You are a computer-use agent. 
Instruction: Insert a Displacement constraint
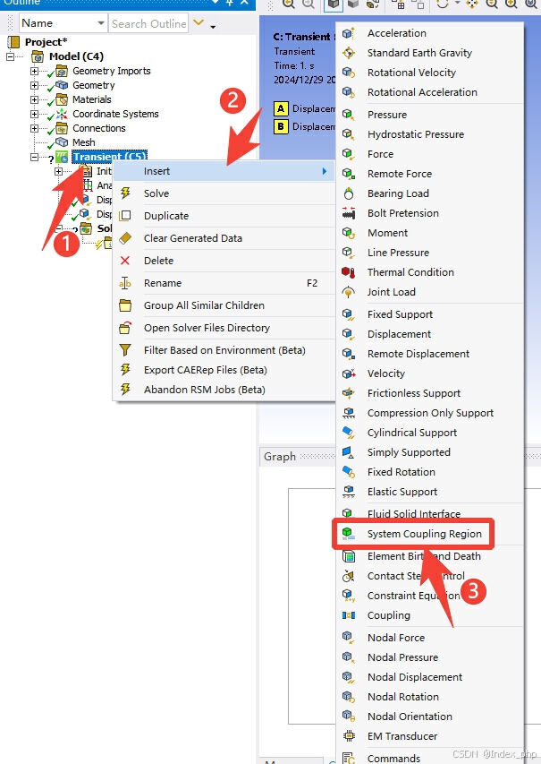pos(430,334)
